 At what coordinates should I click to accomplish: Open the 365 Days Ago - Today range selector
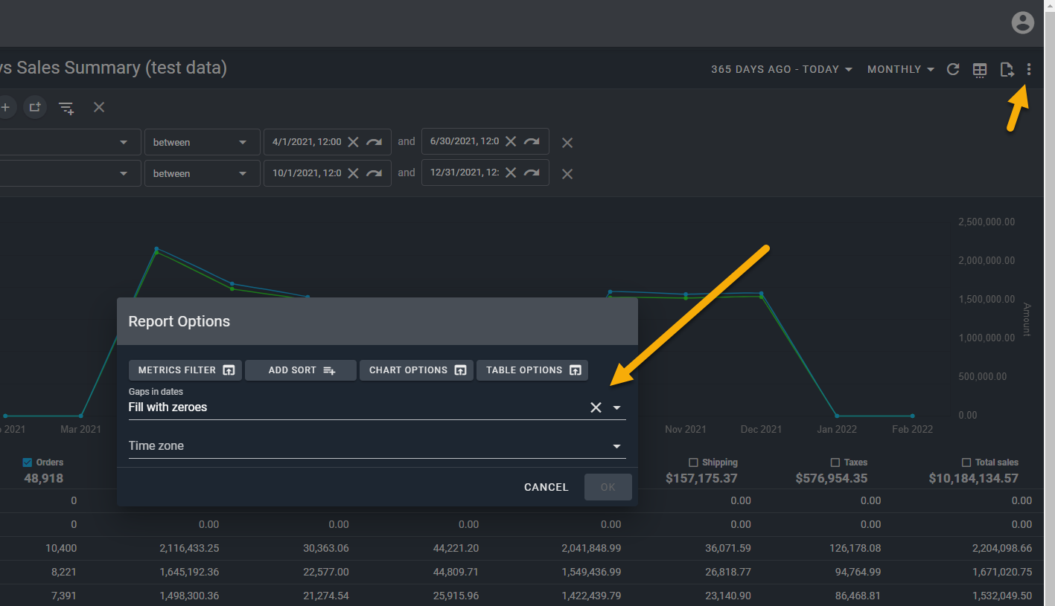[781, 69]
